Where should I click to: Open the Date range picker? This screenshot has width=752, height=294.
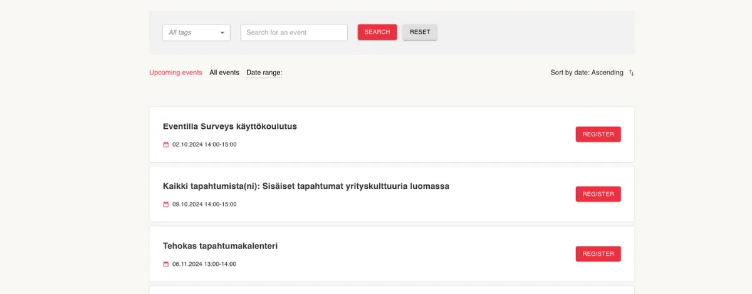[264, 73]
